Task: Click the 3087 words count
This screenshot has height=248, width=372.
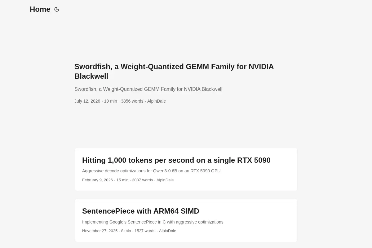Action: 143,180
